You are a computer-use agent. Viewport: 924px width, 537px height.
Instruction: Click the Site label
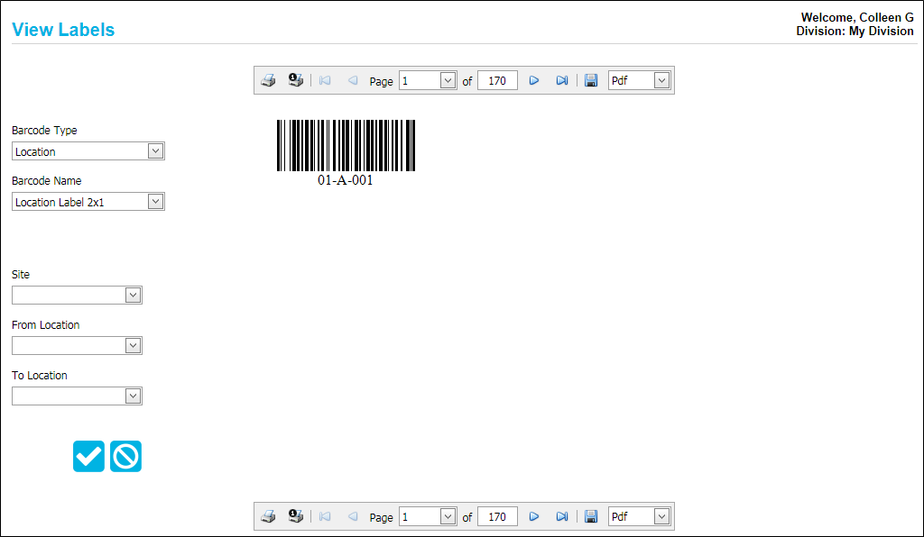pyautogui.click(x=21, y=274)
